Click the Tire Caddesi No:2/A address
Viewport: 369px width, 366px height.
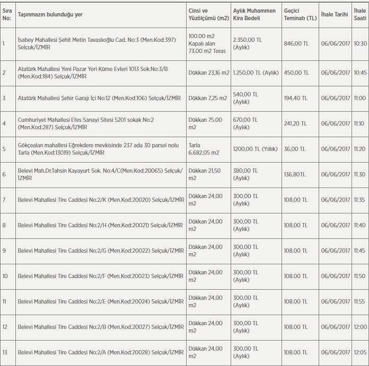tap(101, 352)
